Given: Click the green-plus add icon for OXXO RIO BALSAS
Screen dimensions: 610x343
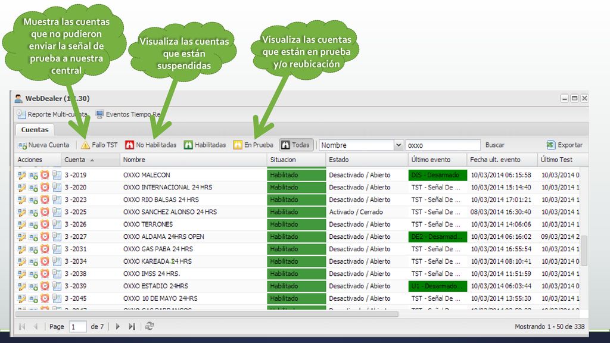Looking at the screenshot, I should pos(33,200).
